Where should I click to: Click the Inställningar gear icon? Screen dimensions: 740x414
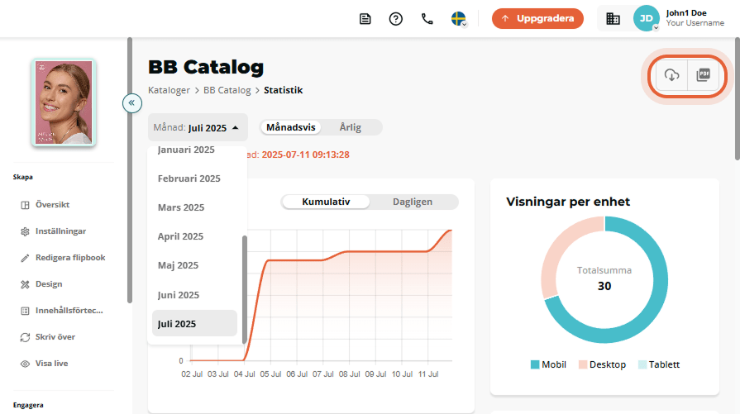tap(25, 231)
